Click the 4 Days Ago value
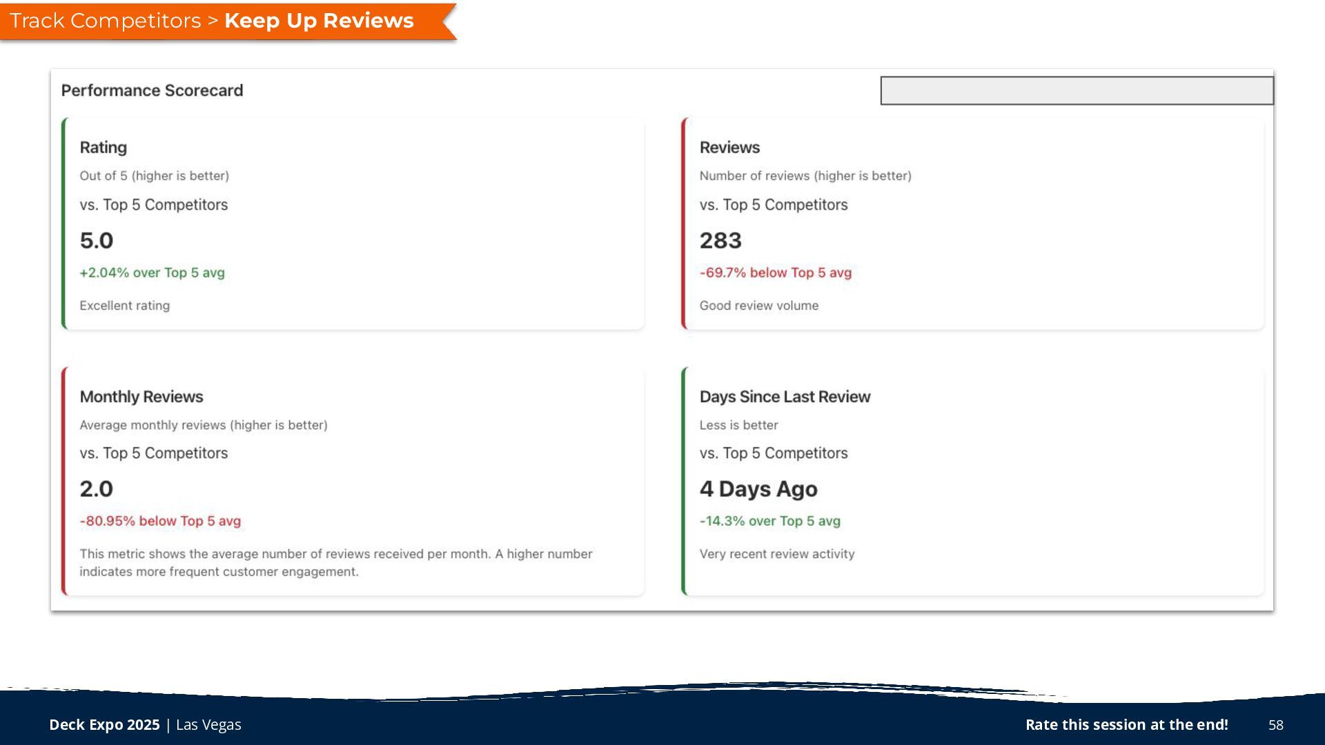The image size is (1325, 745). [x=758, y=489]
